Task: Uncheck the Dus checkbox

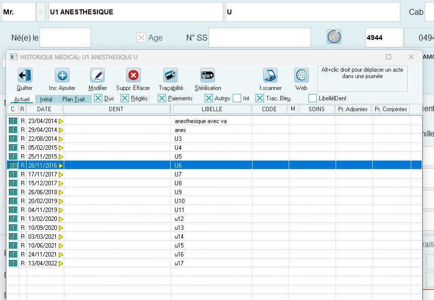Action: point(98,98)
